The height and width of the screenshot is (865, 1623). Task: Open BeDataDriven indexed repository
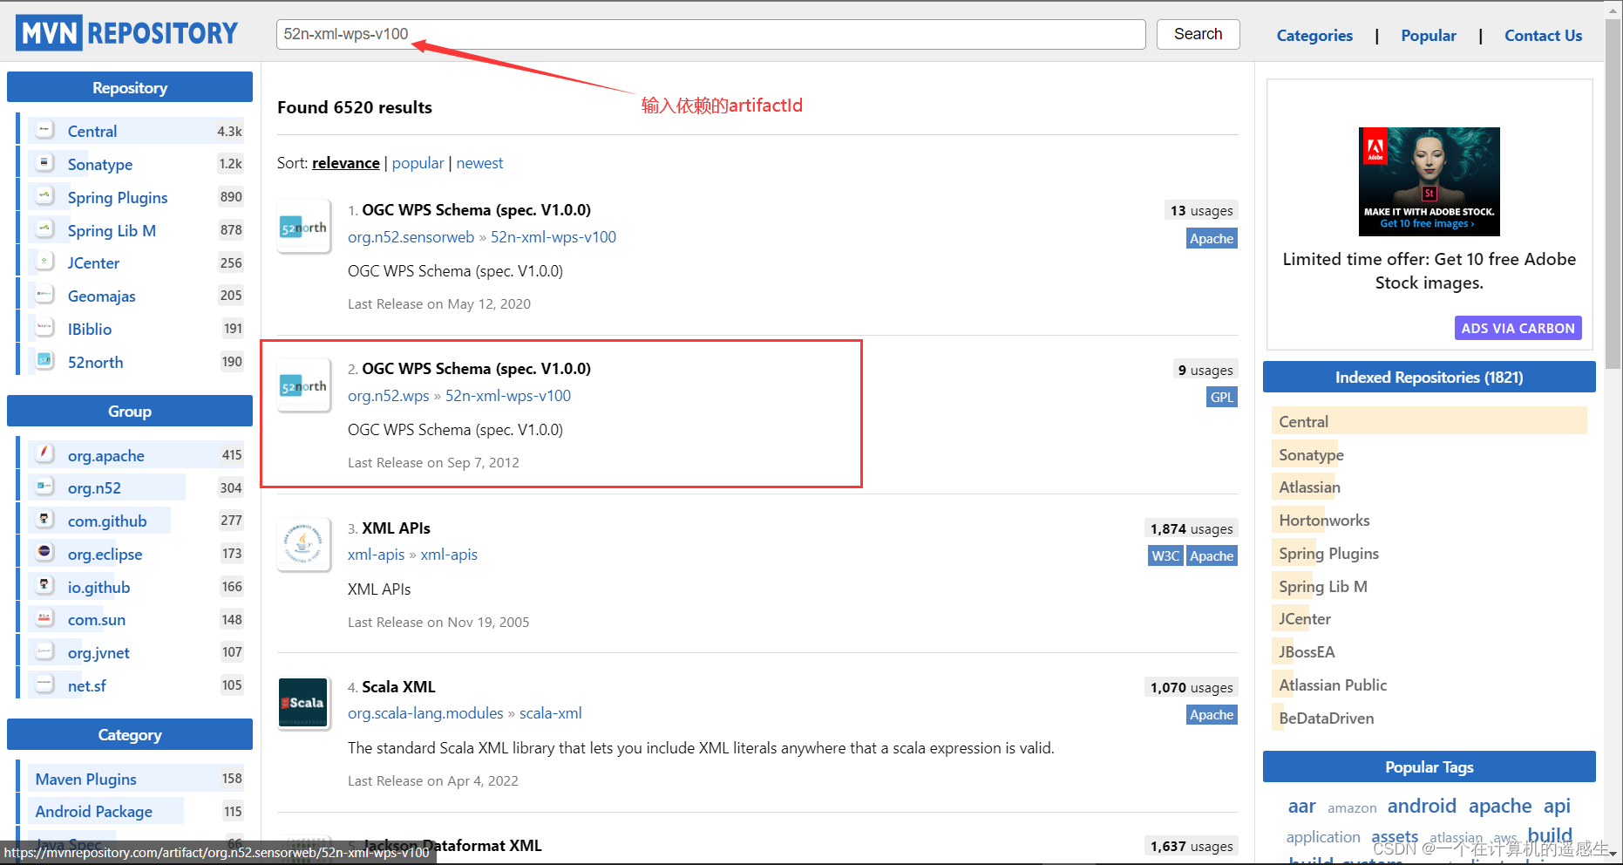(x=1326, y=719)
